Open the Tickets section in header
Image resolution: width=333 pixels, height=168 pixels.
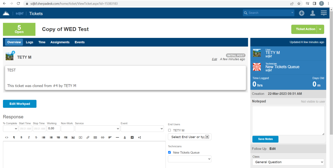(x=36, y=14)
